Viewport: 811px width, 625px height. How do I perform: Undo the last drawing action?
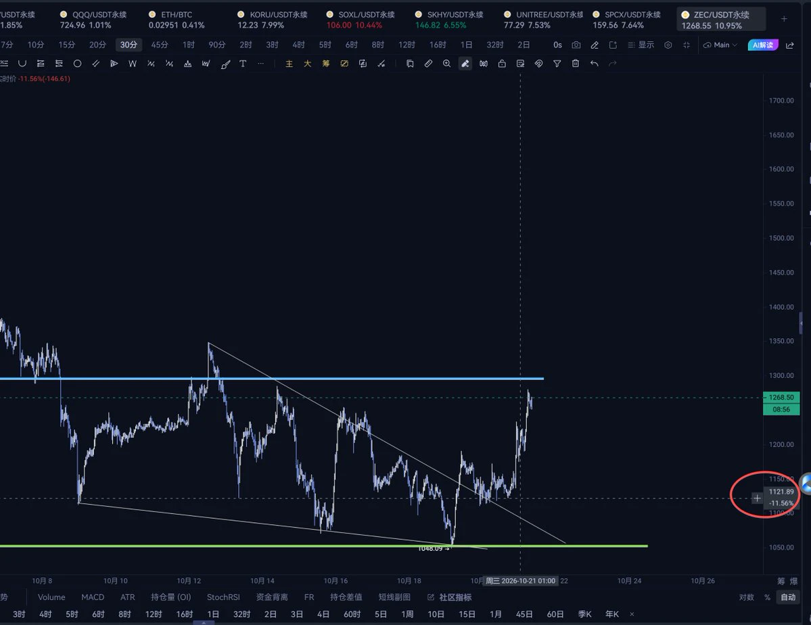(595, 64)
